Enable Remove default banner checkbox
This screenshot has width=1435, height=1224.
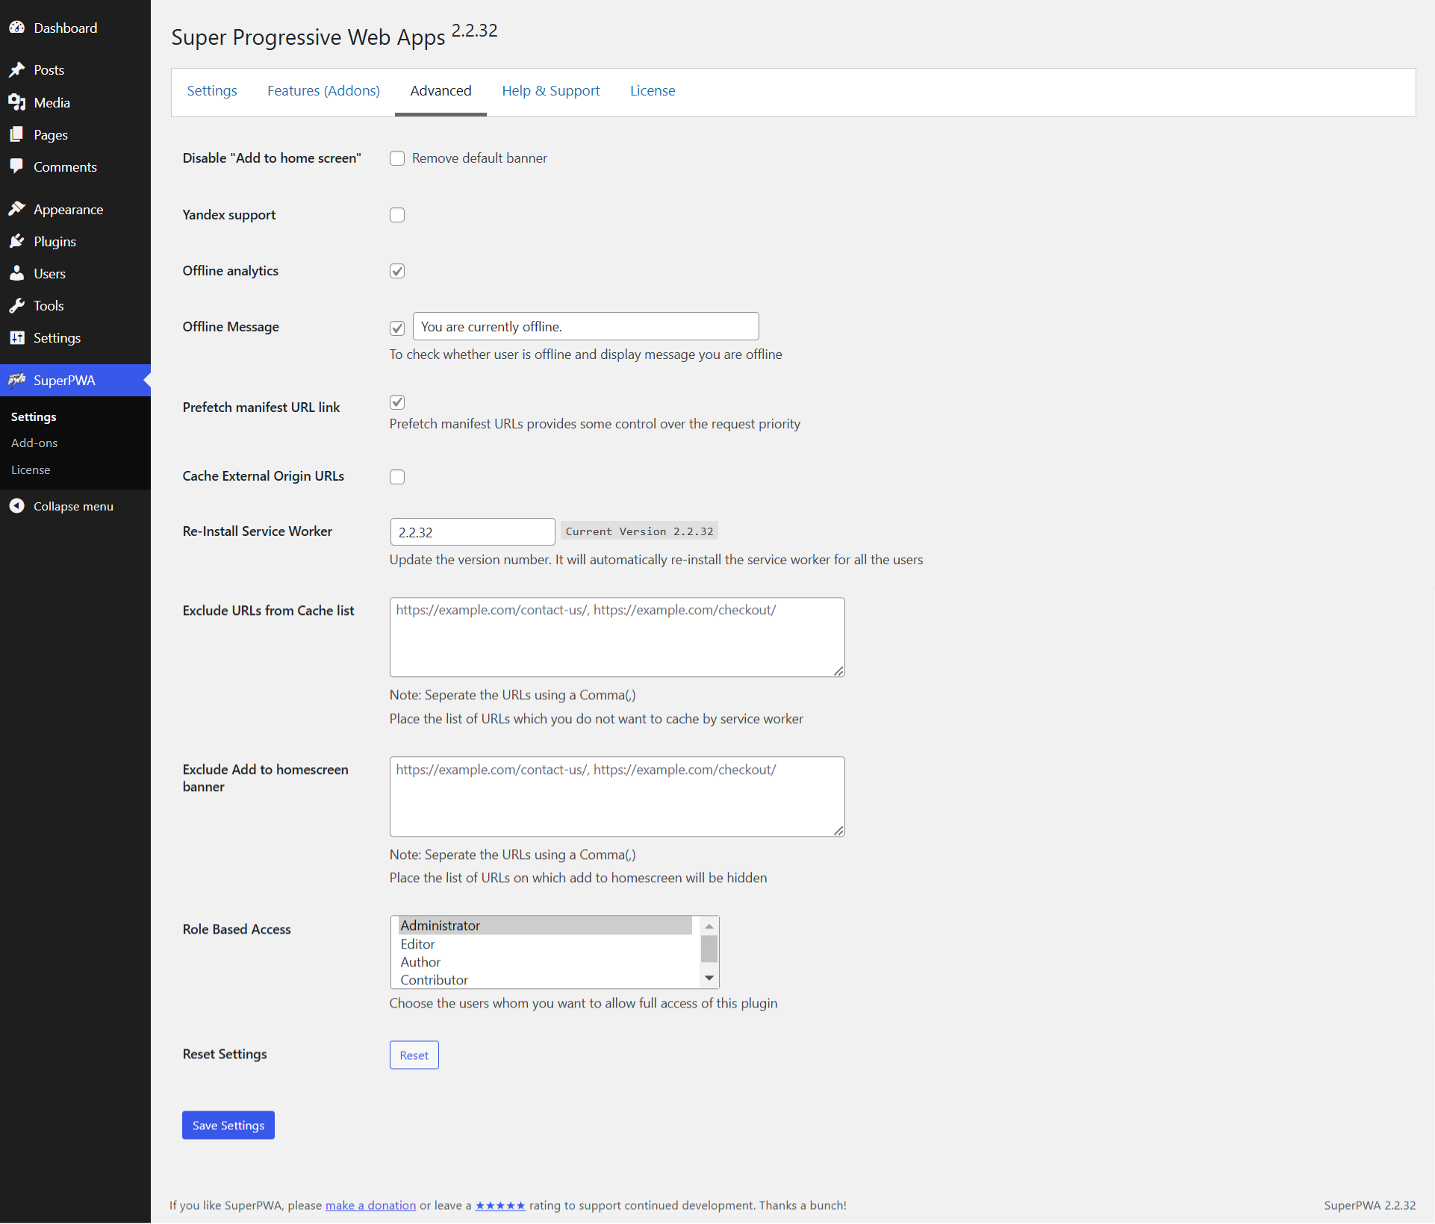point(397,158)
